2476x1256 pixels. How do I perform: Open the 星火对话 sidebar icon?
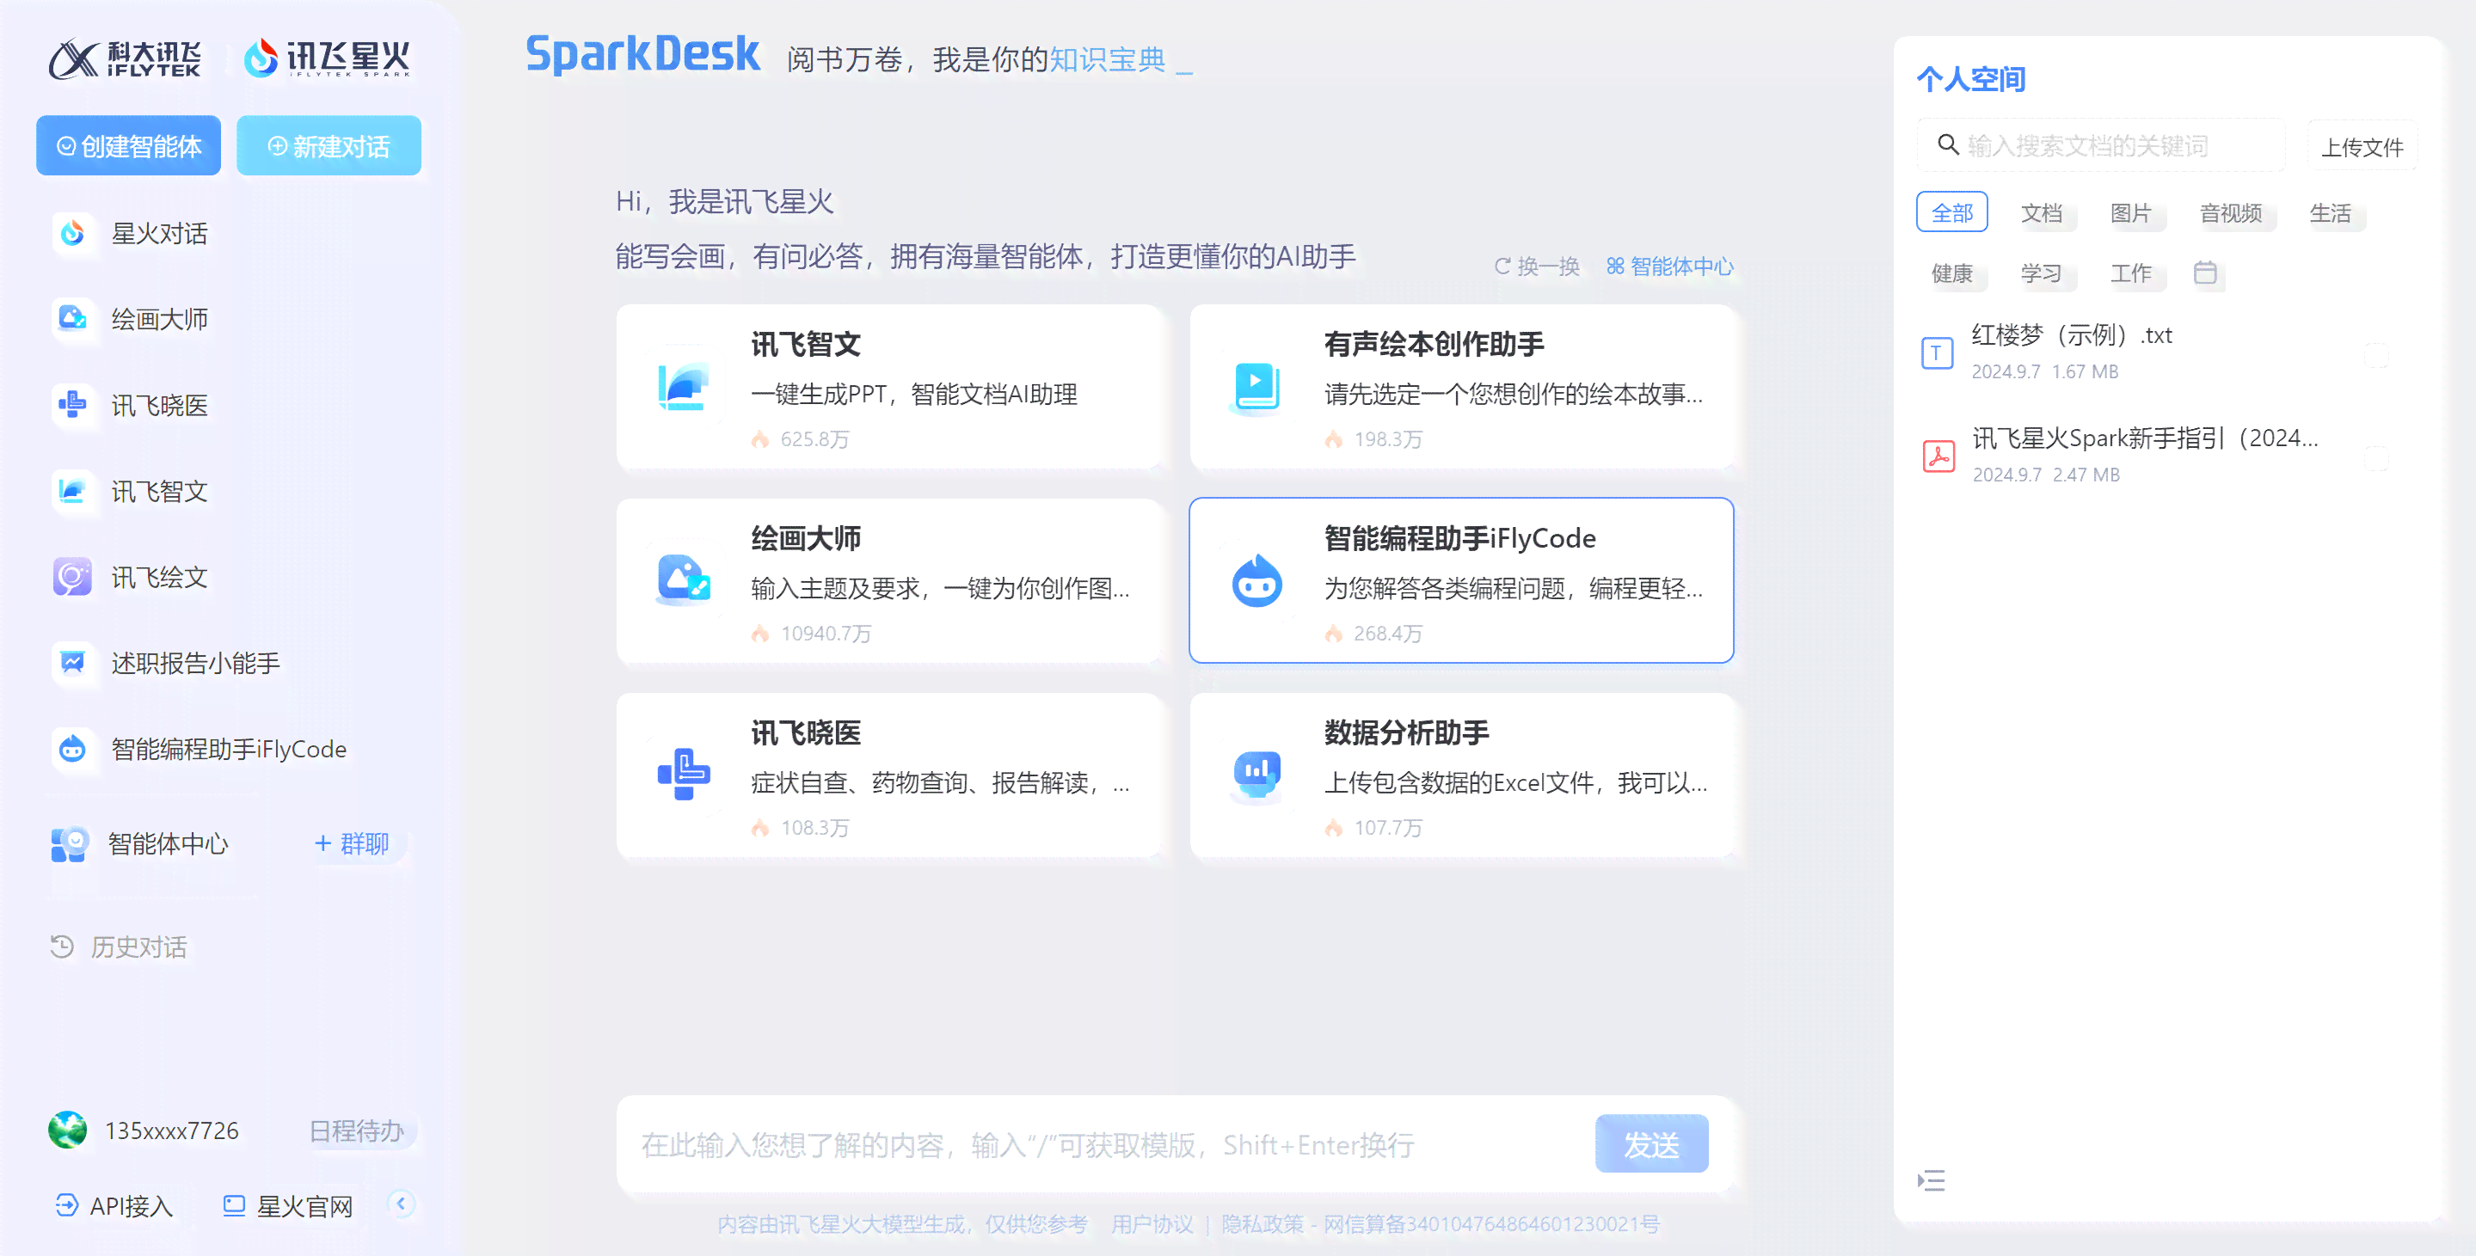click(73, 233)
